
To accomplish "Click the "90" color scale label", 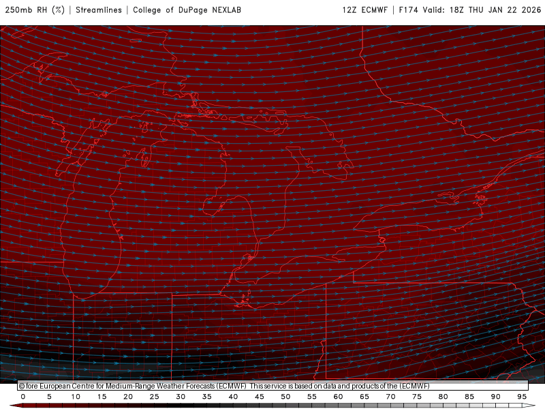I will point(496,397).
